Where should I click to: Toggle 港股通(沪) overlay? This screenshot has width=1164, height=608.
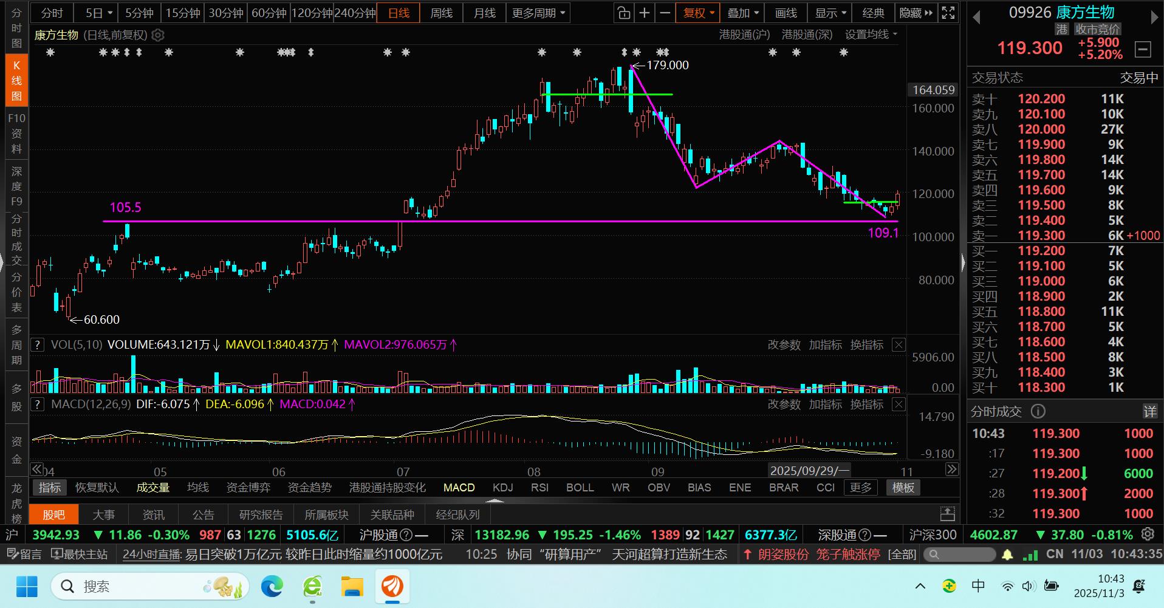(744, 35)
